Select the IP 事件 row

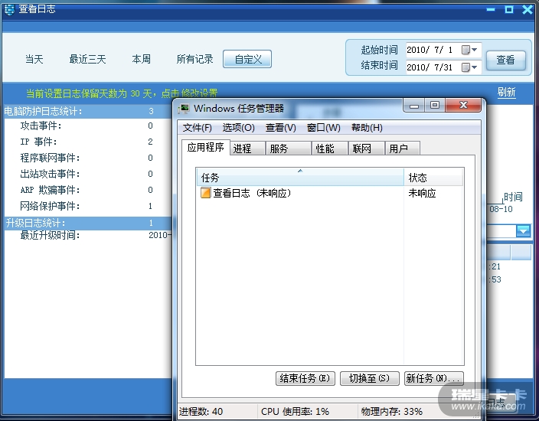click(x=88, y=142)
